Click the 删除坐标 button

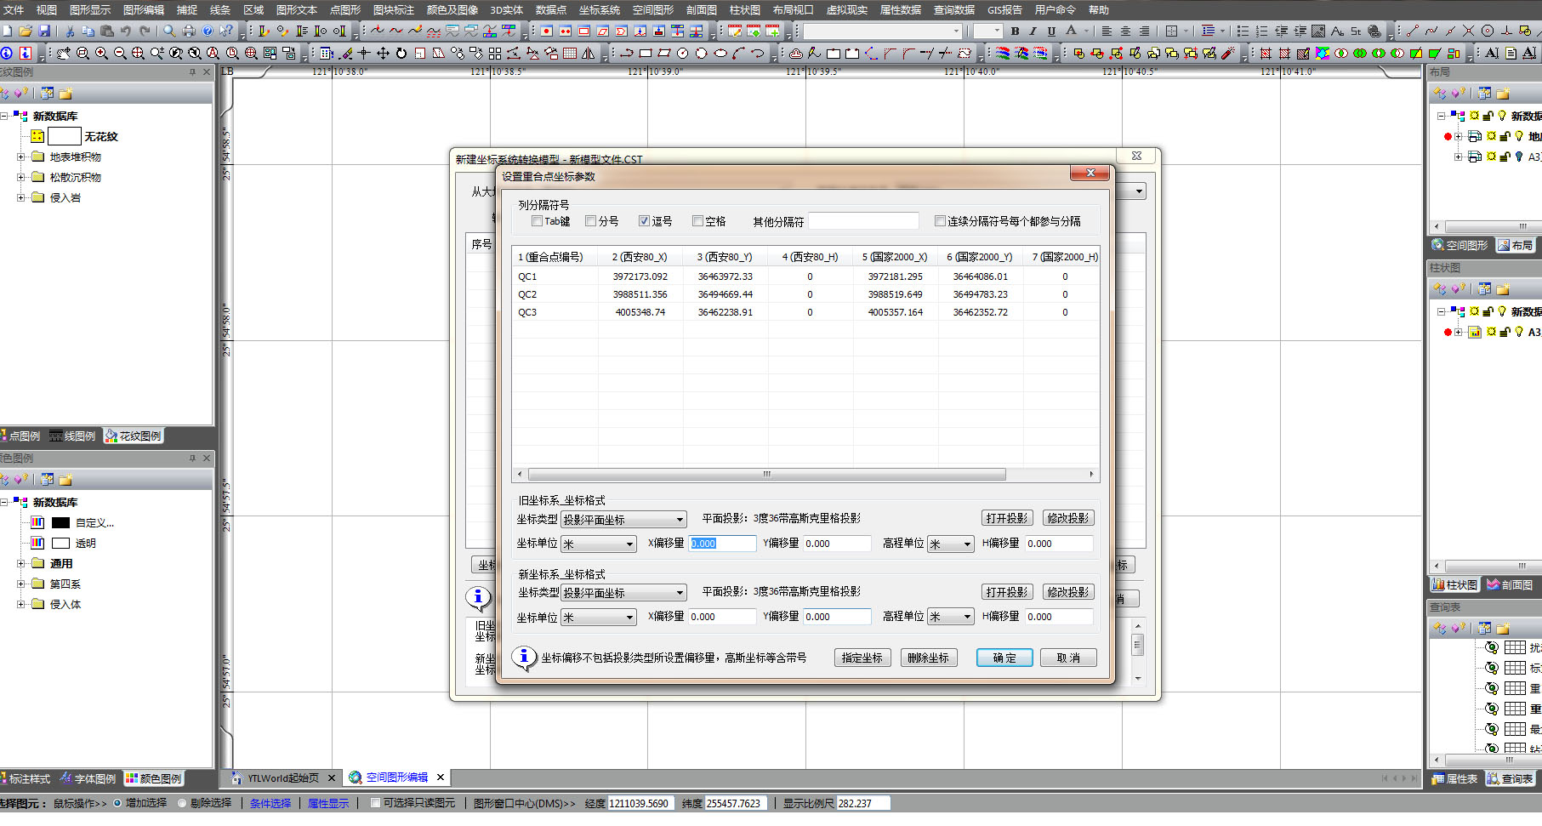(x=929, y=658)
